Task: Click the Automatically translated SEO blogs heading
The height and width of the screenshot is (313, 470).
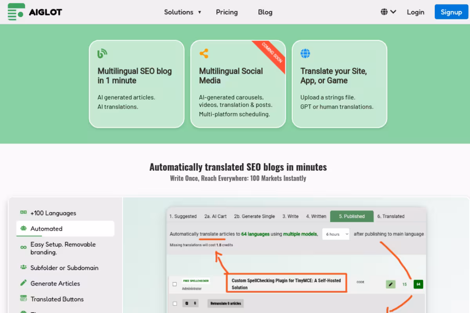Action: pos(238,167)
